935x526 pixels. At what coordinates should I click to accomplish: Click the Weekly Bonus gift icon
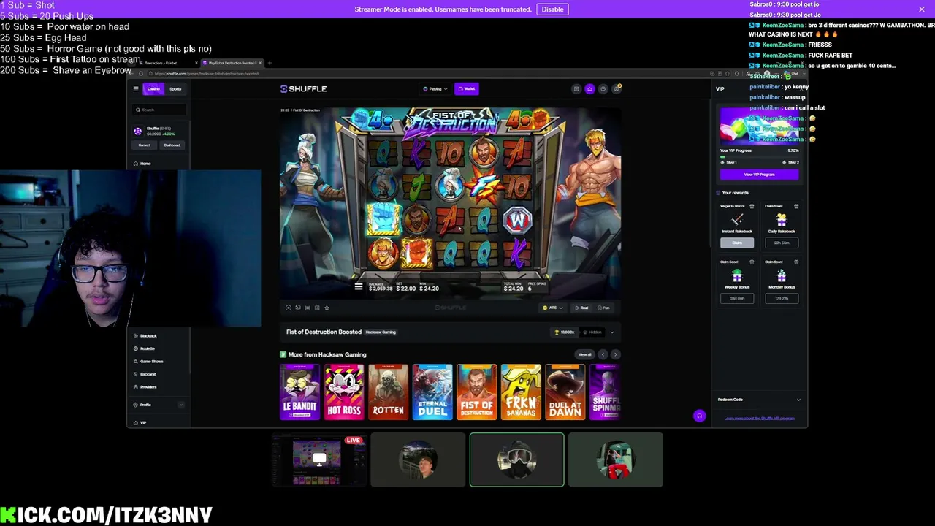(737, 276)
